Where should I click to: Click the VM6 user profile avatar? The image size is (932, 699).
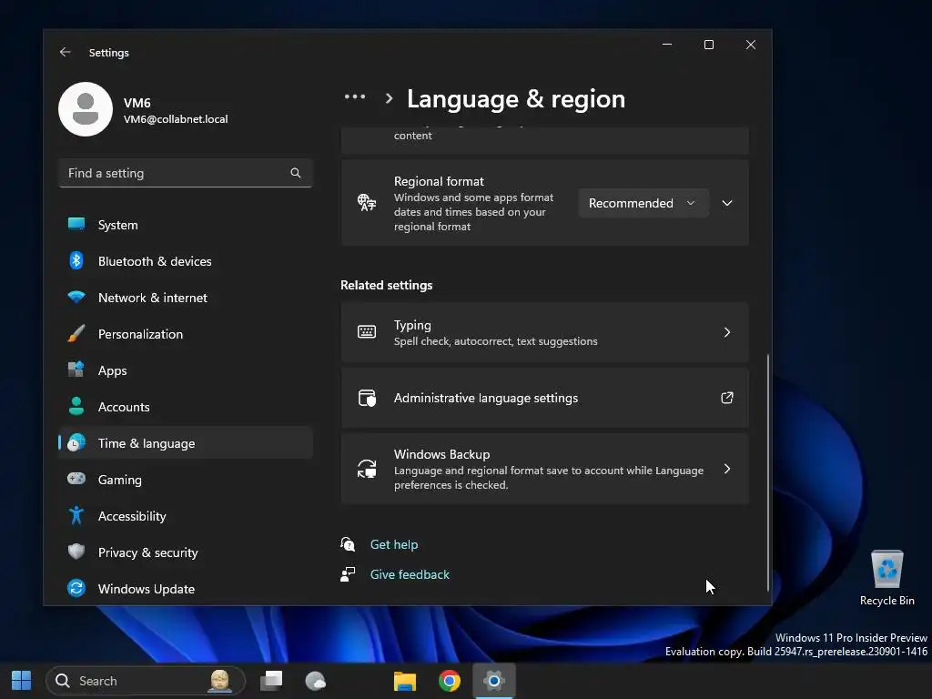coord(86,109)
